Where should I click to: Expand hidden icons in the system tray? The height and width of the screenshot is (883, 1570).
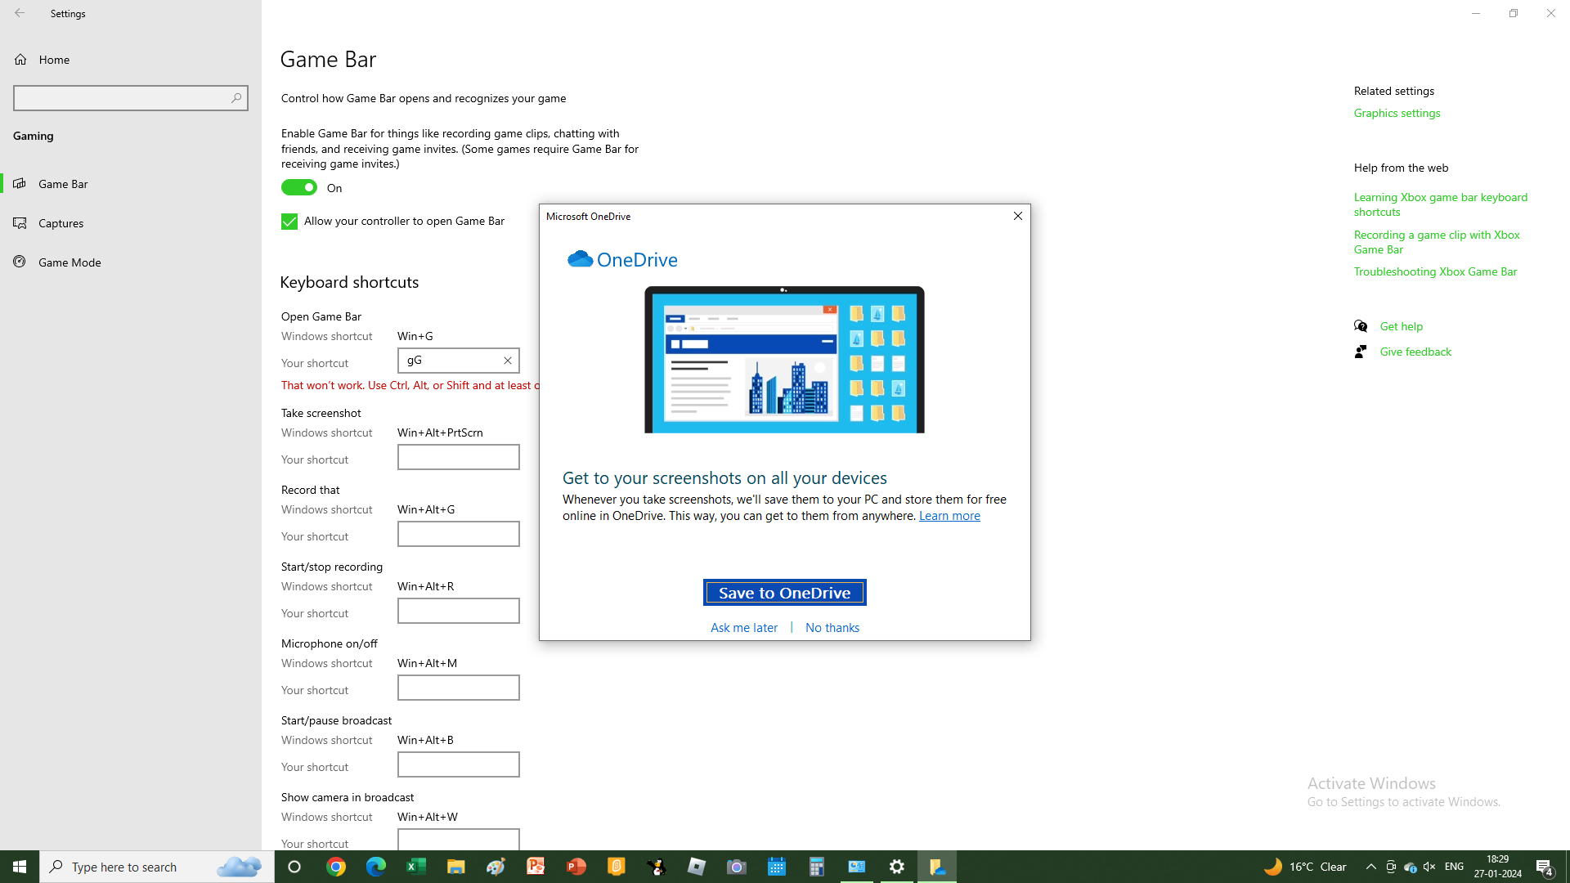[x=1371, y=866]
